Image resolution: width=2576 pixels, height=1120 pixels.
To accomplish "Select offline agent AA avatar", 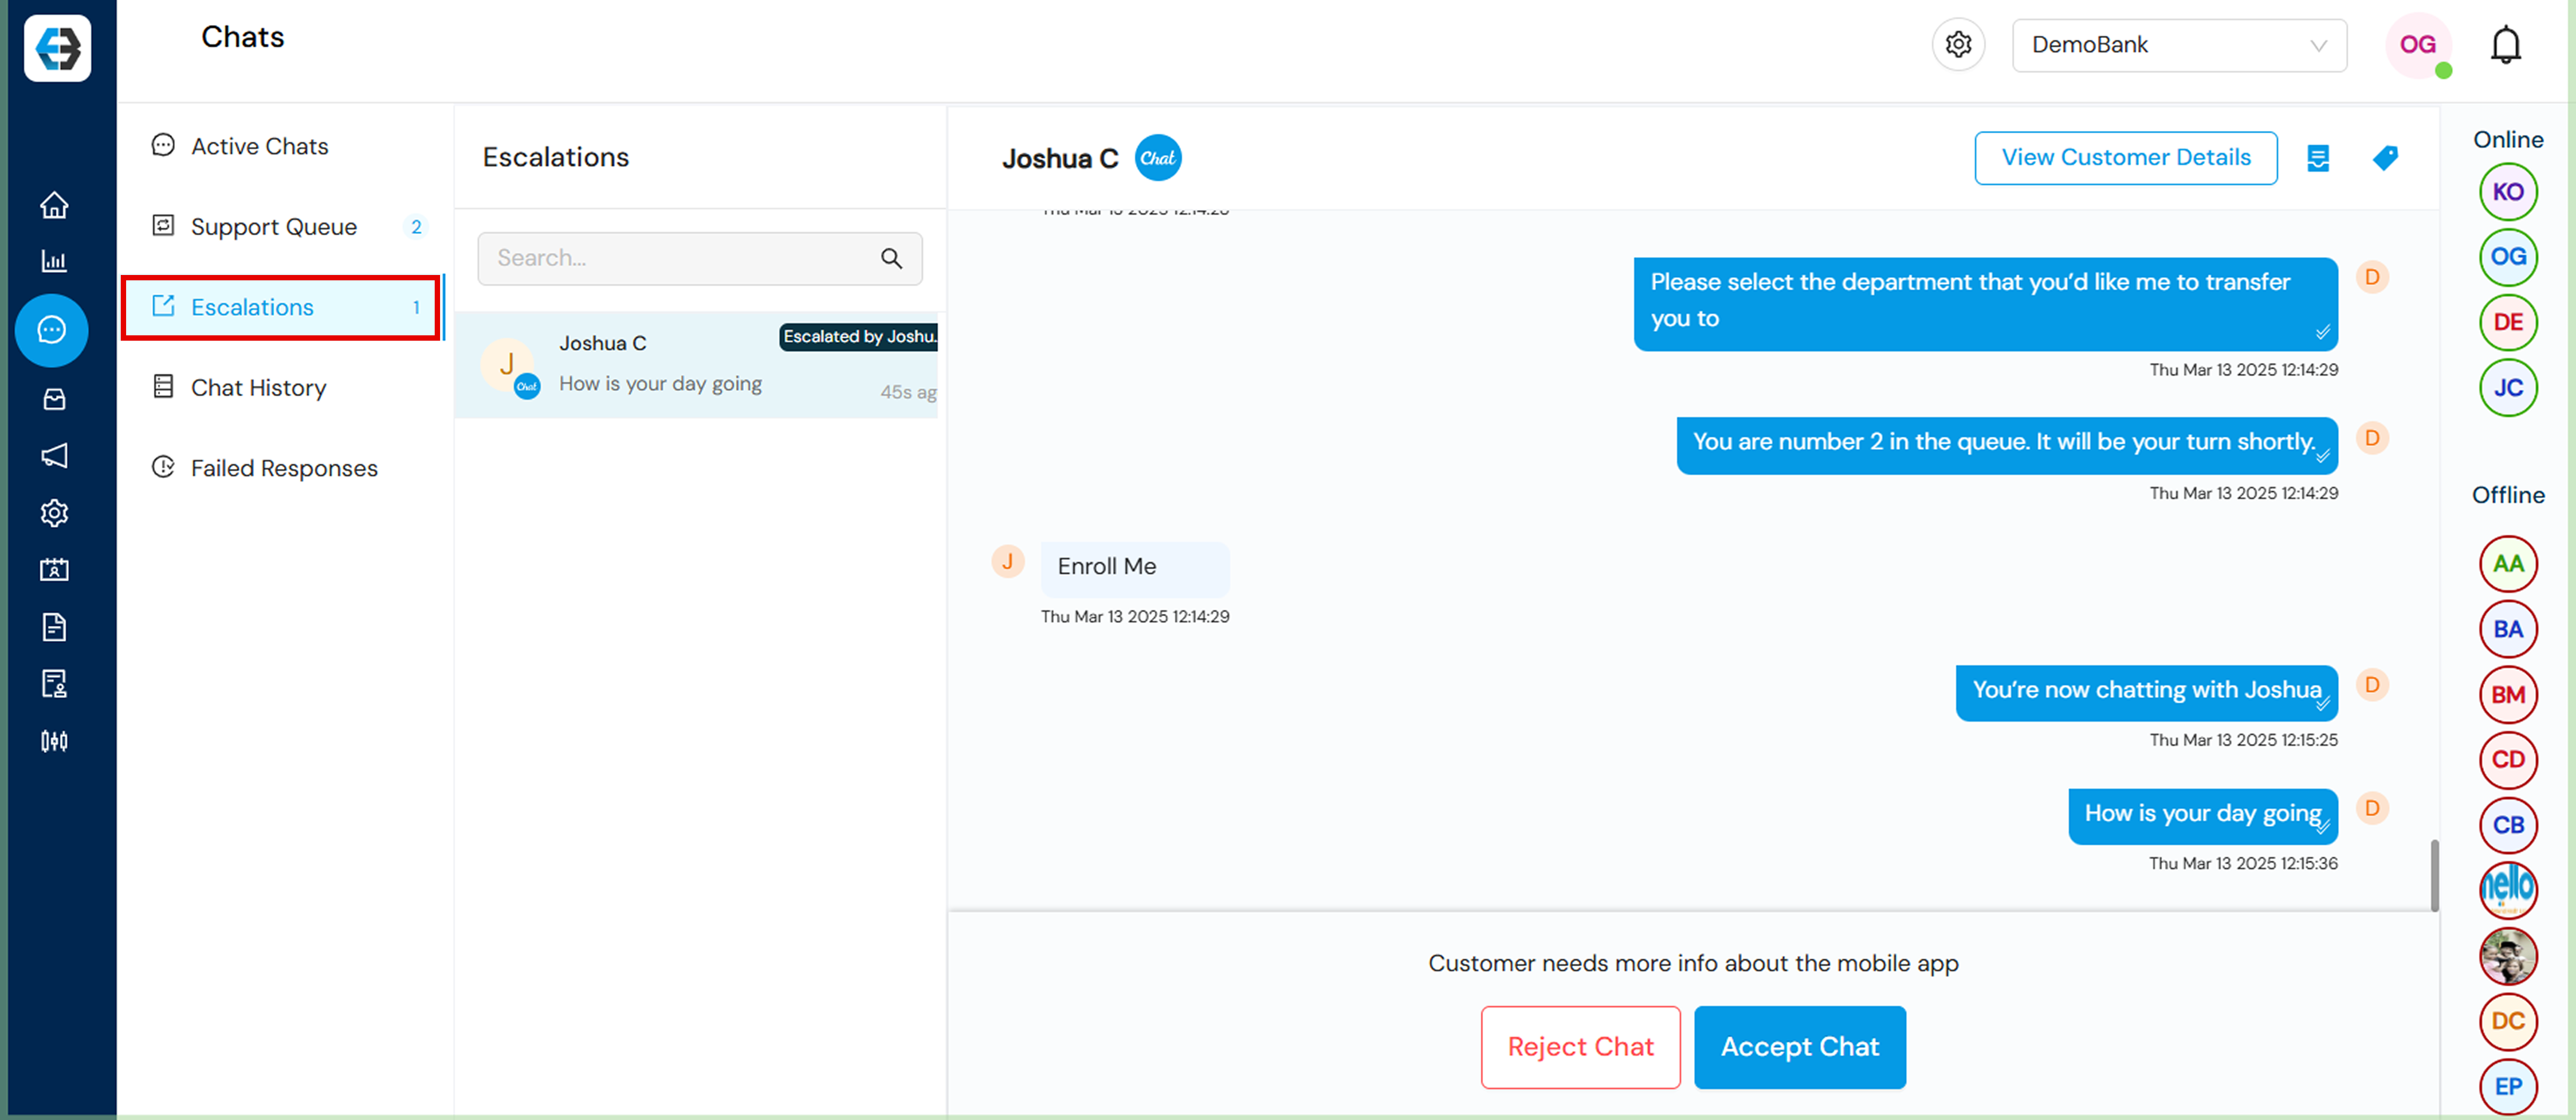I will tap(2508, 564).
